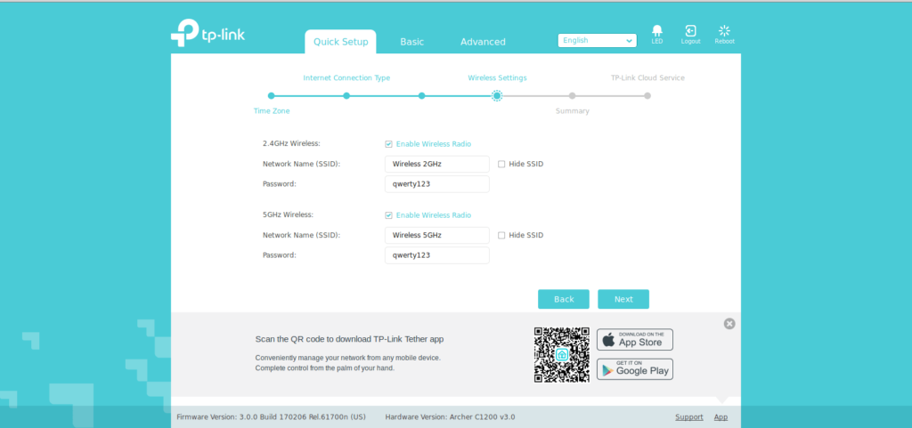Check Hide SSID for the 5GHz network
This screenshot has width=912, height=428.
pyautogui.click(x=501, y=235)
